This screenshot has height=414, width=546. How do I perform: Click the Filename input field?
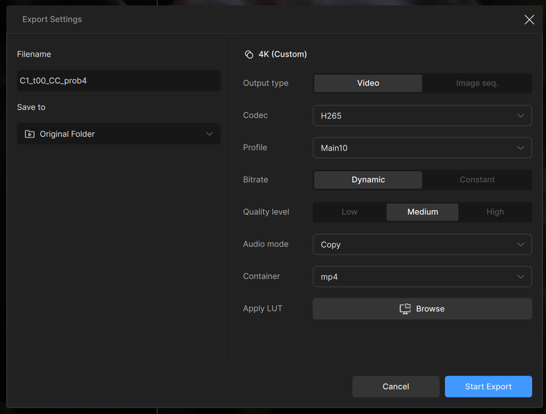click(x=119, y=81)
